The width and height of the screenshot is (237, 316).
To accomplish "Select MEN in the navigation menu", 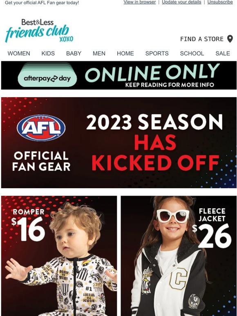I will (x=99, y=53).
